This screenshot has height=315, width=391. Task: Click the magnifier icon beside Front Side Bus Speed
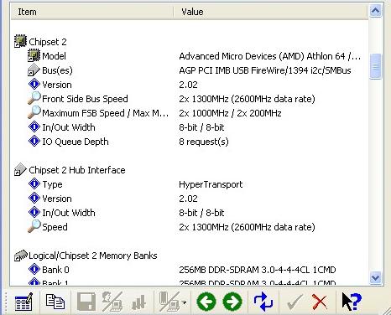pos(34,98)
